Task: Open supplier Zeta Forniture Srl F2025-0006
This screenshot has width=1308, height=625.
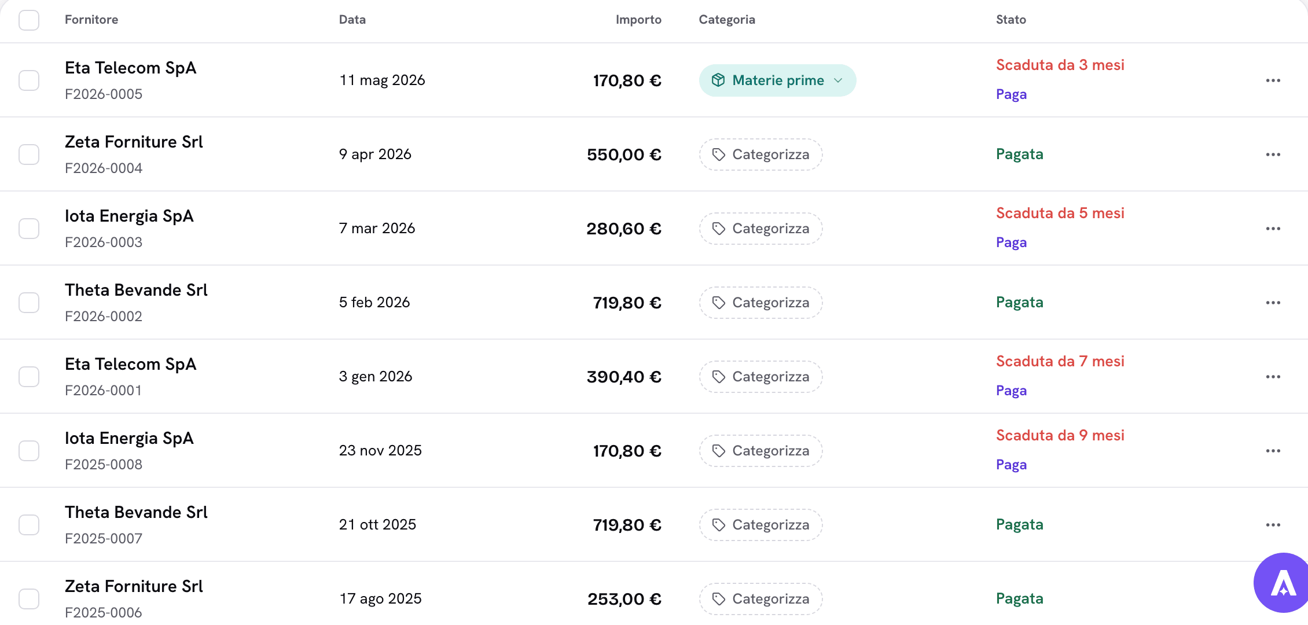Action: [134, 586]
